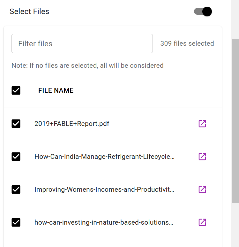
Task: Click the 309 files selected counter
Action: [x=187, y=43]
